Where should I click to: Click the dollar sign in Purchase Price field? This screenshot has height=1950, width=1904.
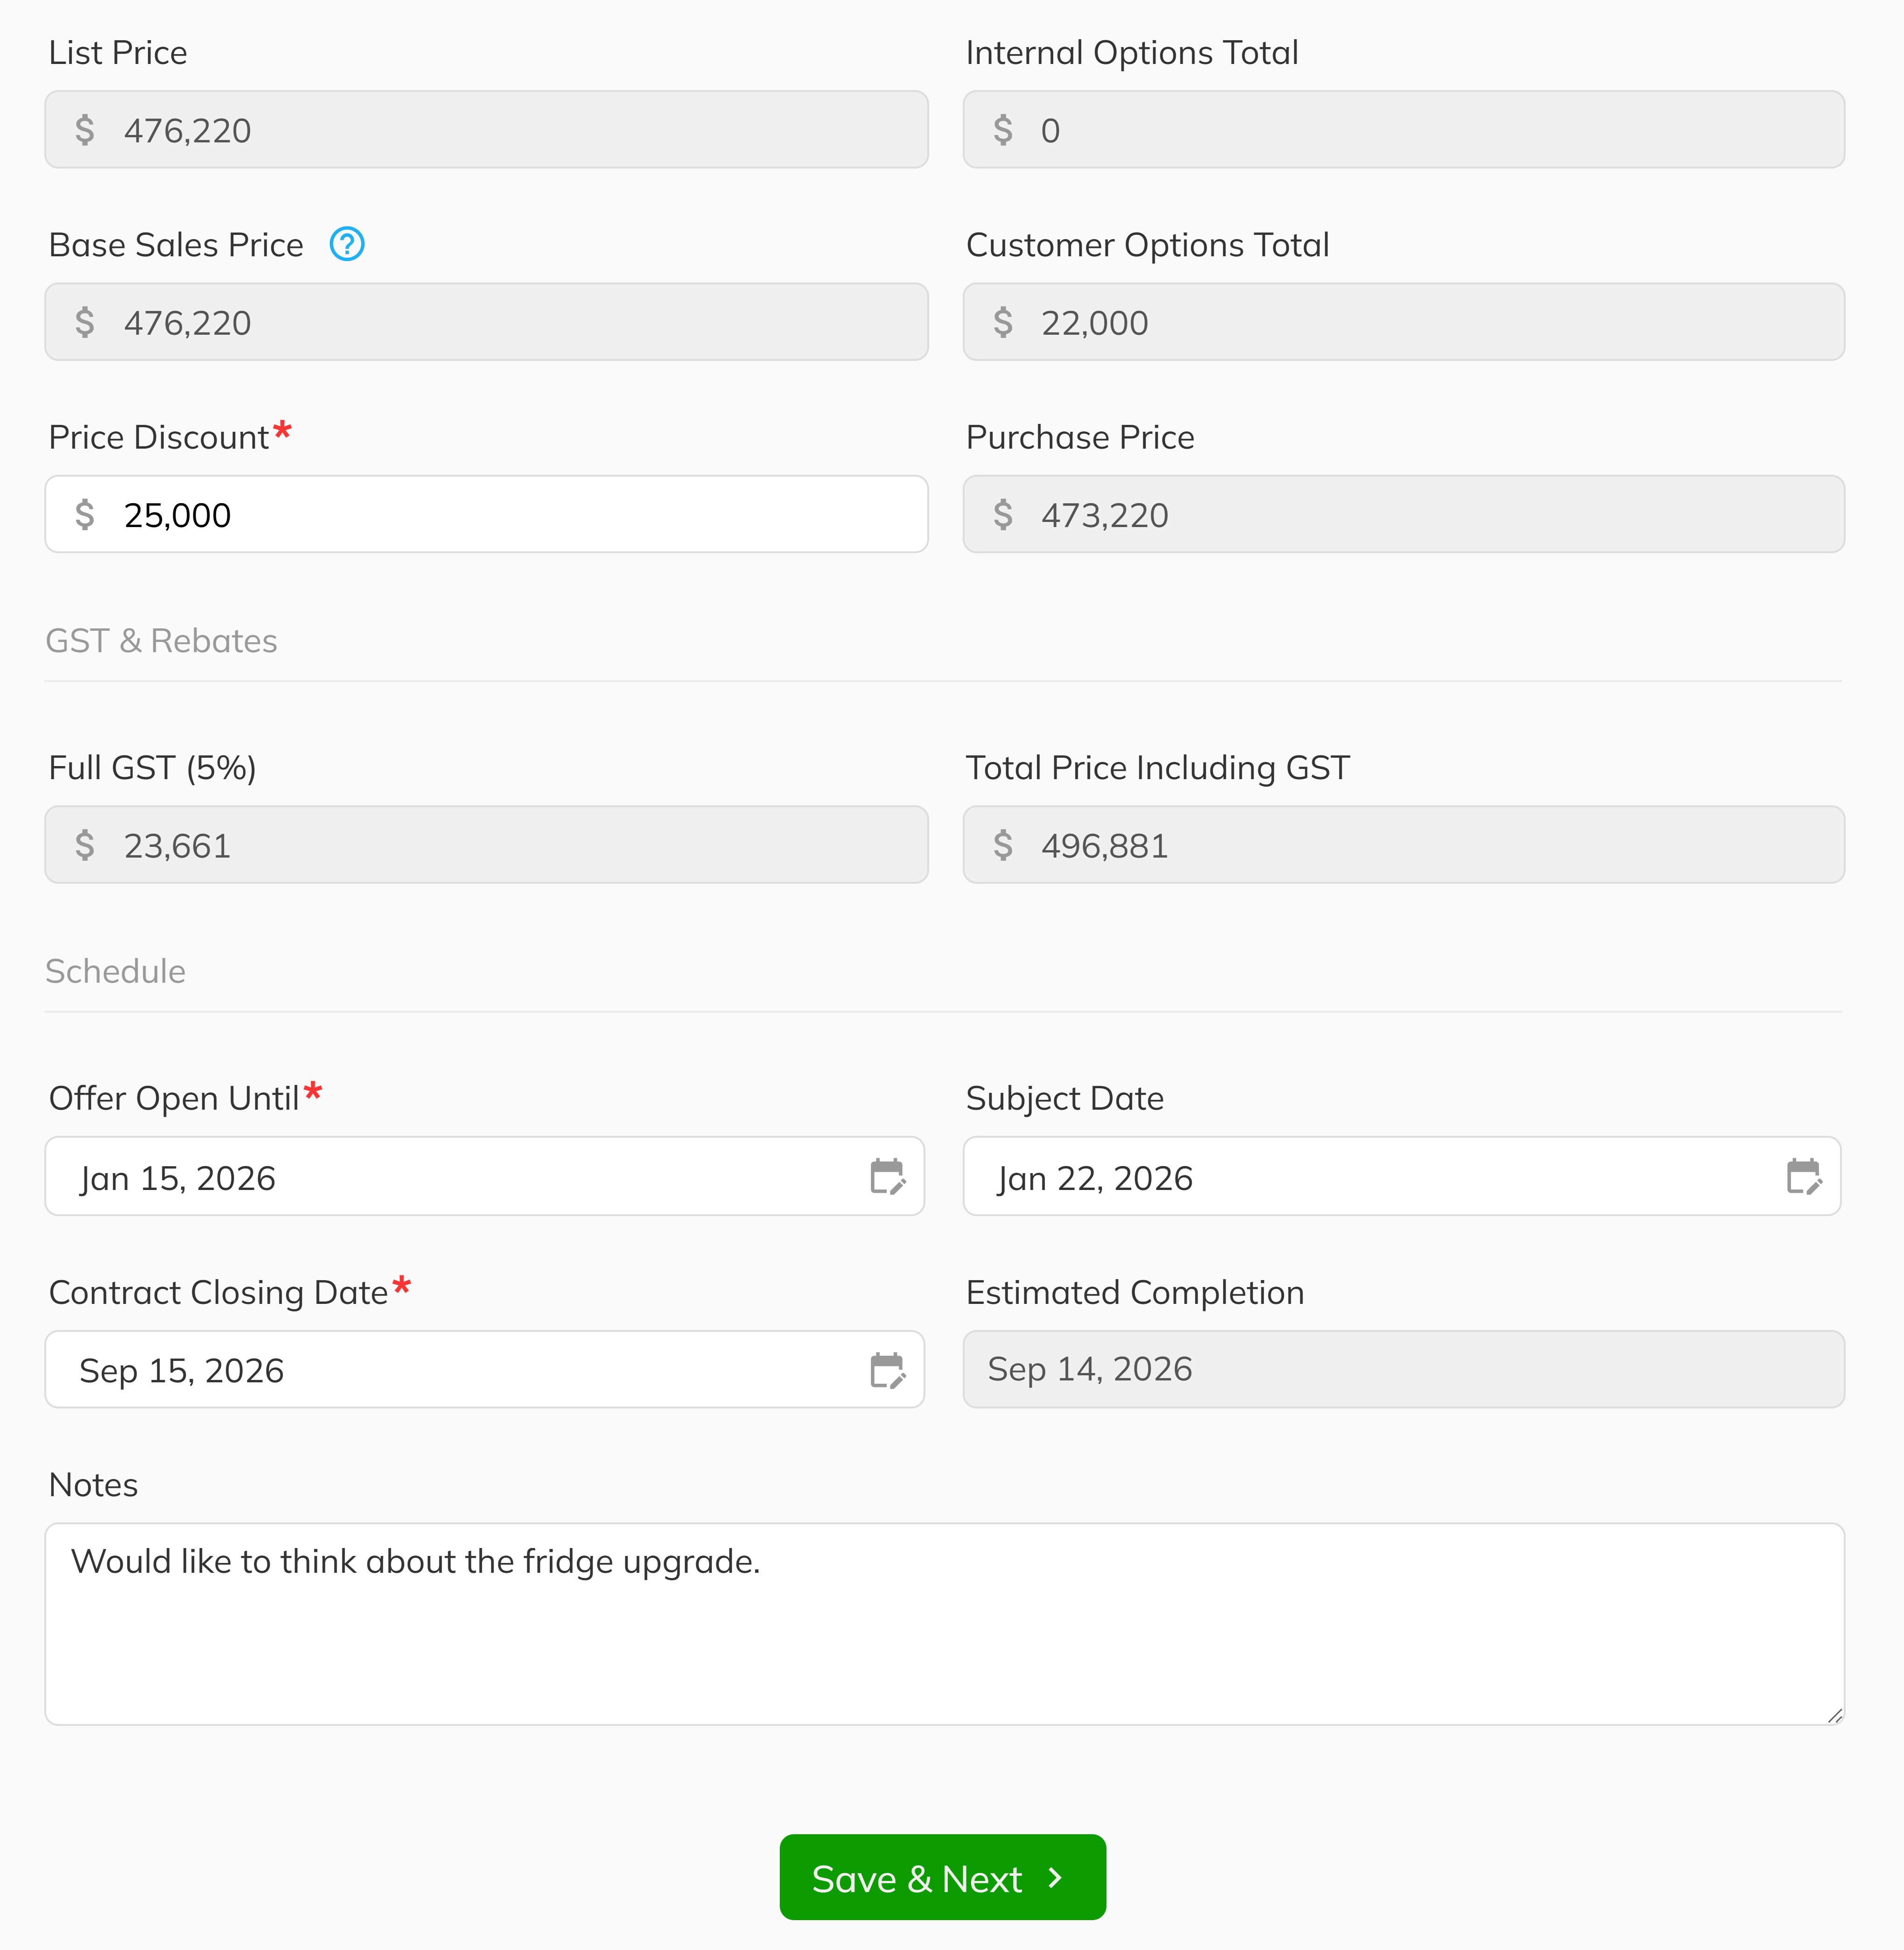click(x=1003, y=514)
